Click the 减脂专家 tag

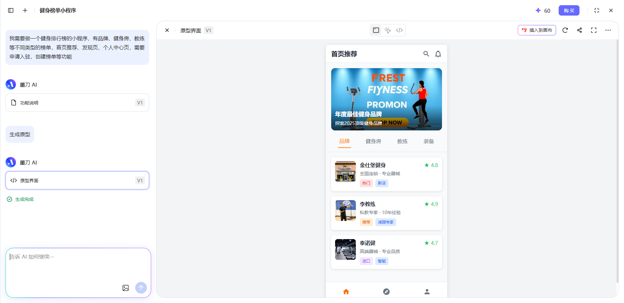click(386, 222)
